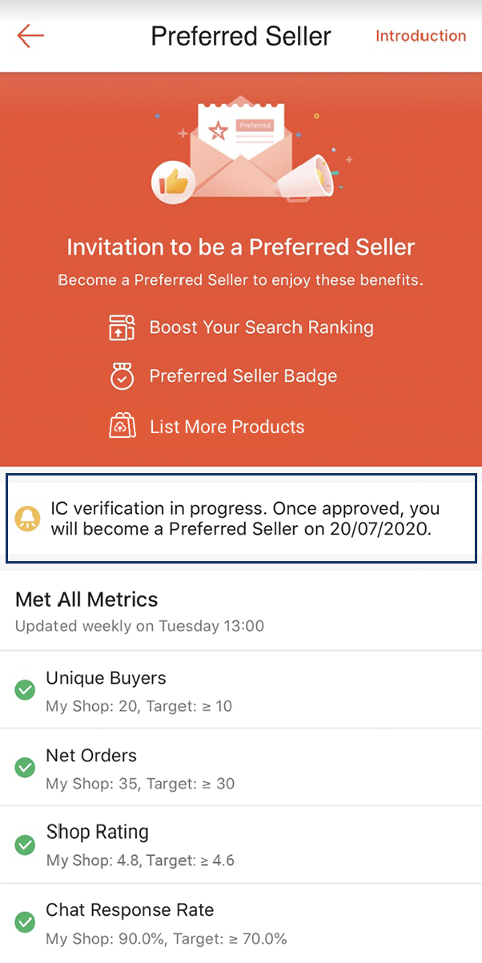The width and height of the screenshot is (482, 963).
Task: Toggle the Shop Rating status checkmark
Action: tap(25, 845)
